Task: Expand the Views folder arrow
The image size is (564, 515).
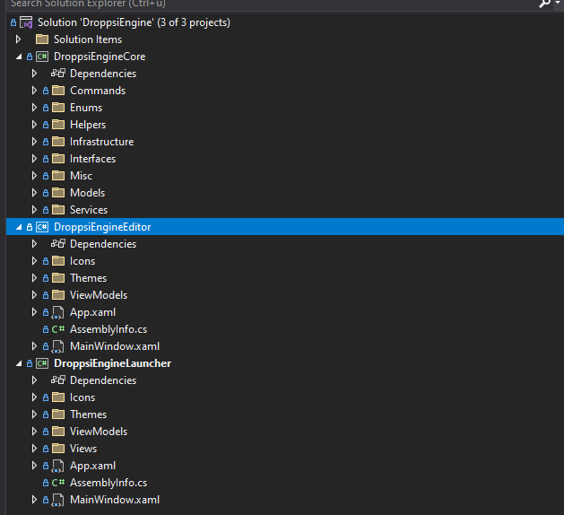Action: 34,448
